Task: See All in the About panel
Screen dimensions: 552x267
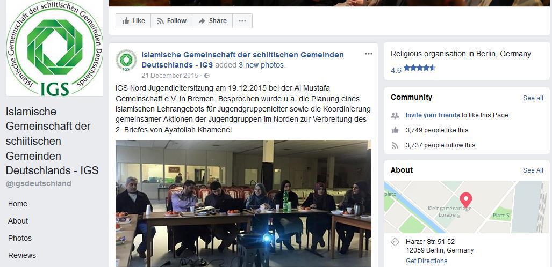Action: click(533, 170)
